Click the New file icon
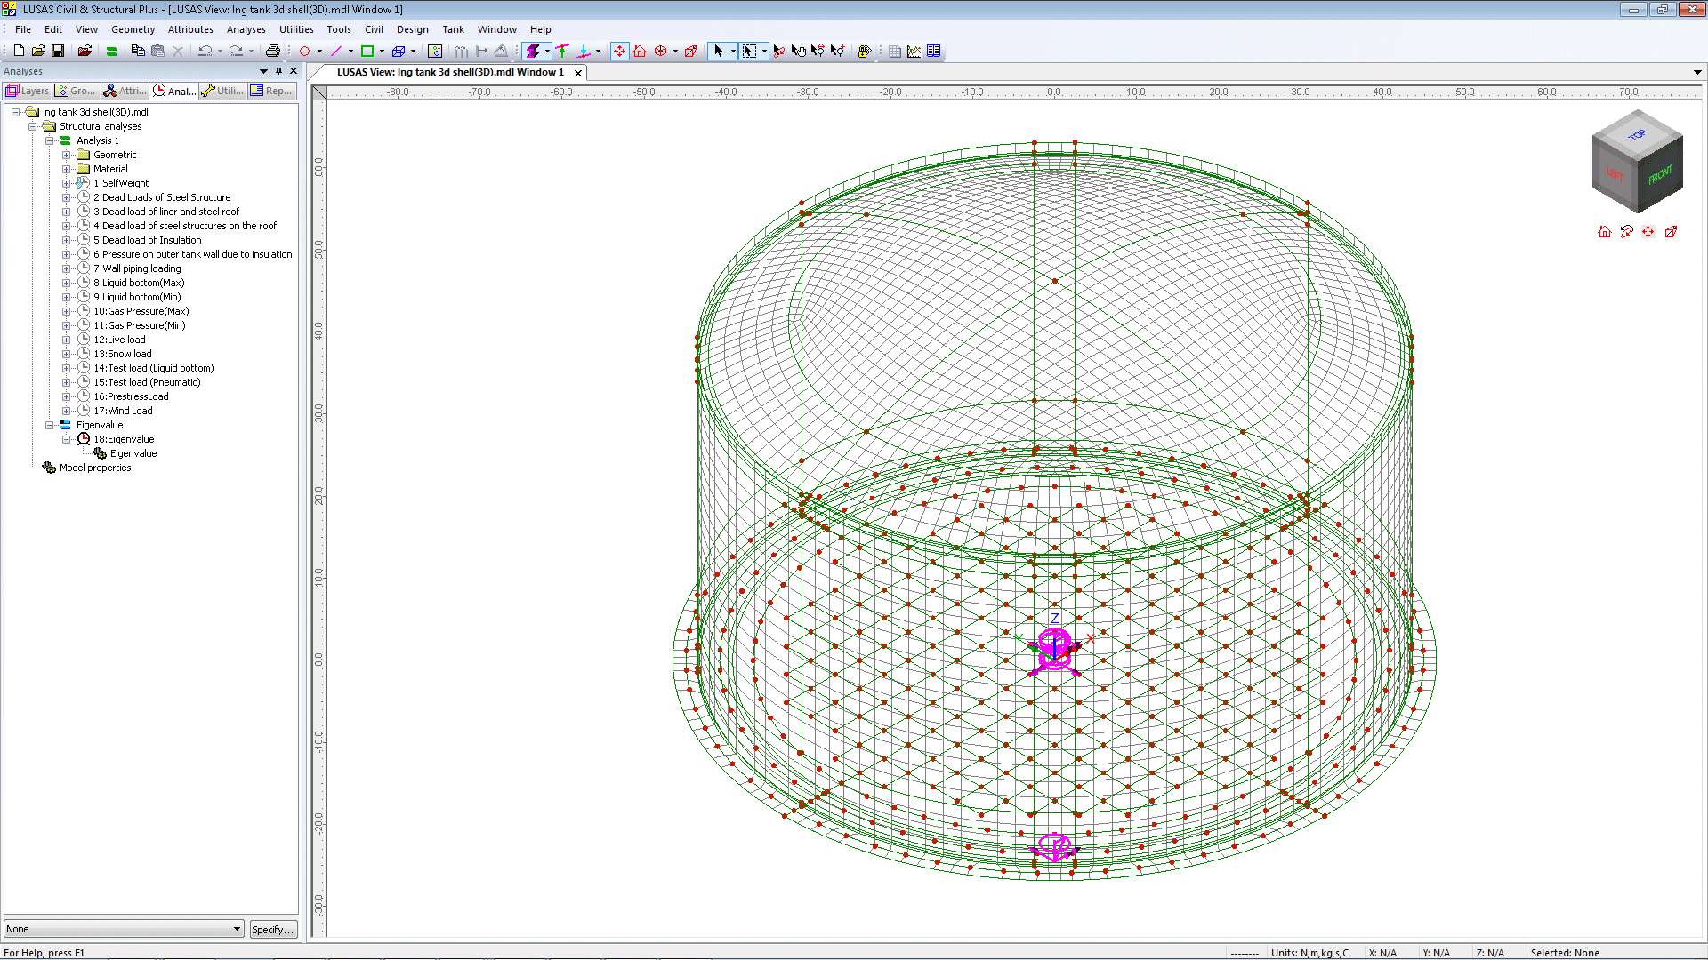The width and height of the screenshot is (1708, 960). [19, 51]
